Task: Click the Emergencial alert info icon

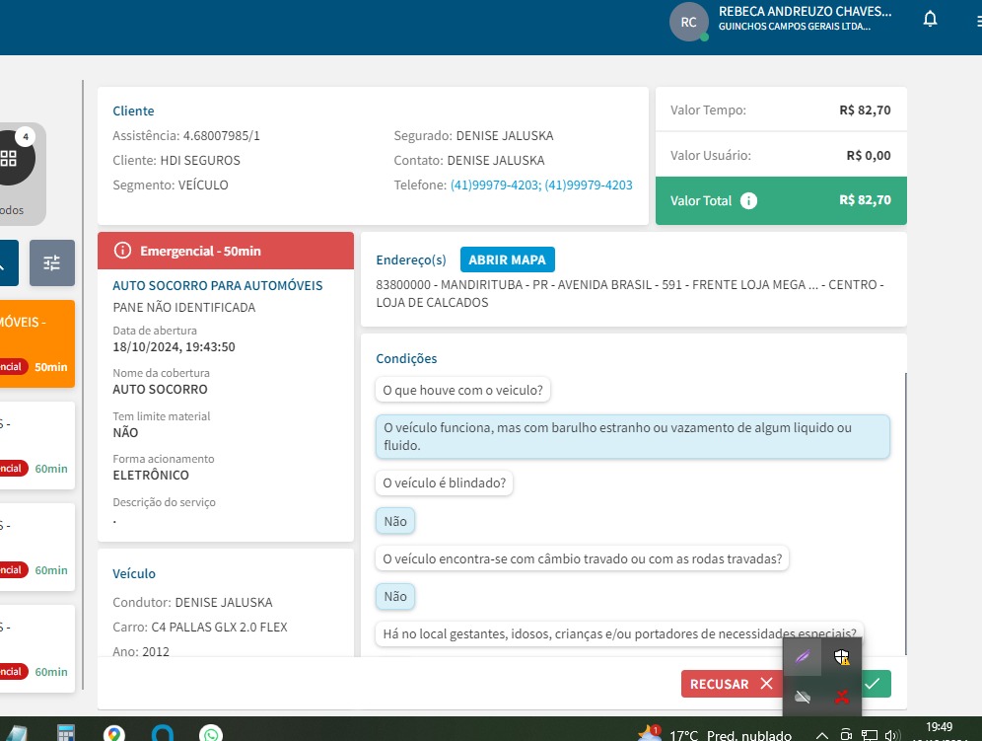Action: click(x=122, y=251)
